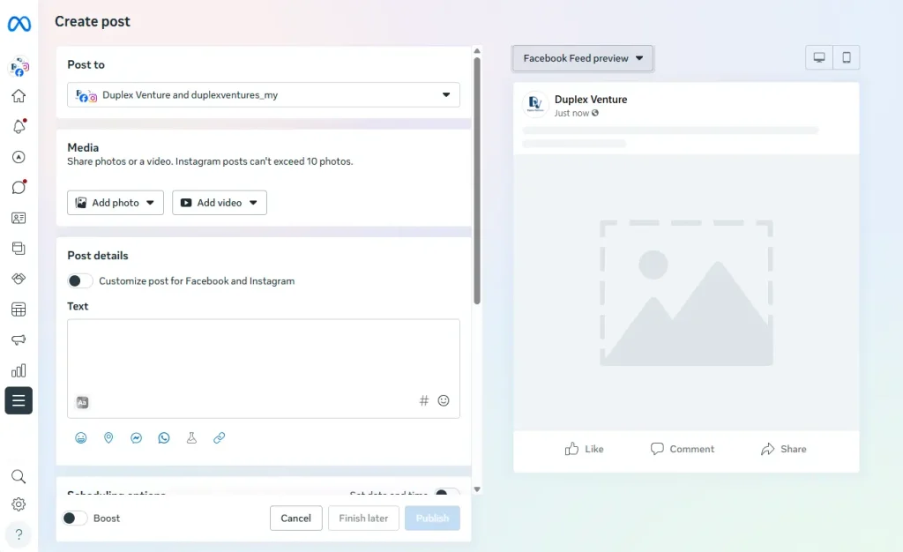The height and width of the screenshot is (552, 903).
Task: Click inside the post text field
Action: click(x=264, y=357)
